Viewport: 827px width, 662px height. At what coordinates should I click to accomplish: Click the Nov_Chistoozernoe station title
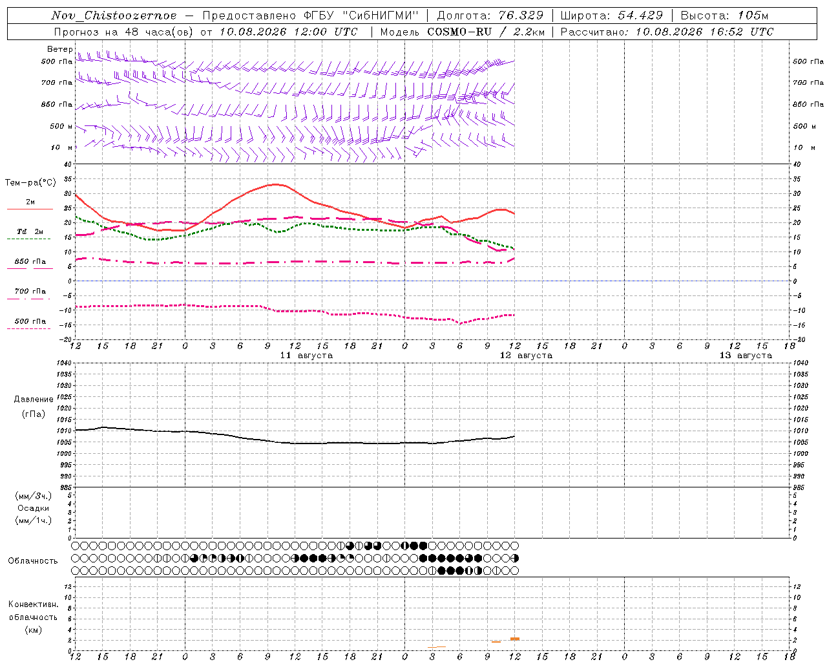[x=114, y=16]
